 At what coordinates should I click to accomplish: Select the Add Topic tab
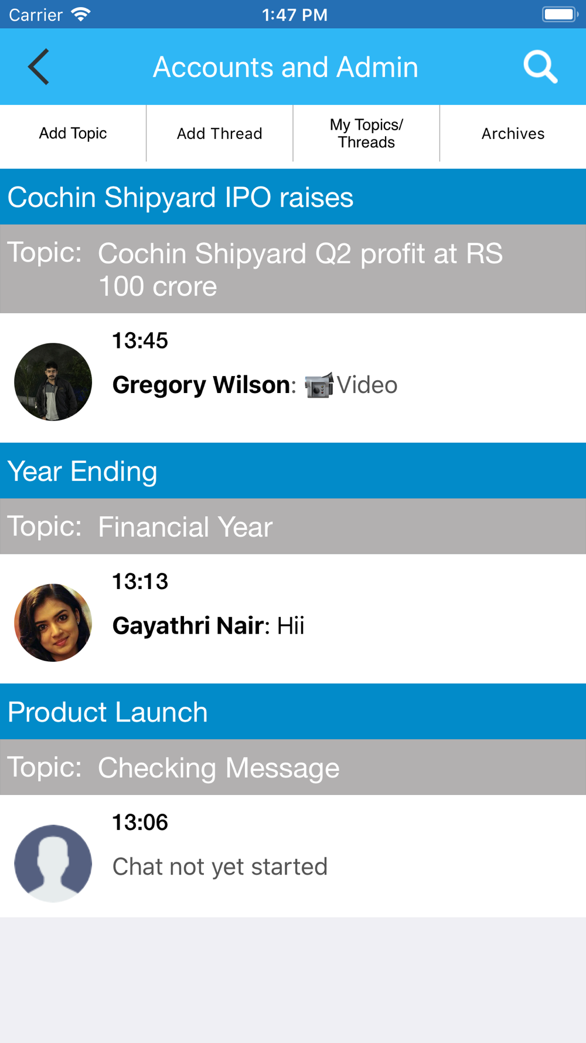point(73,133)
